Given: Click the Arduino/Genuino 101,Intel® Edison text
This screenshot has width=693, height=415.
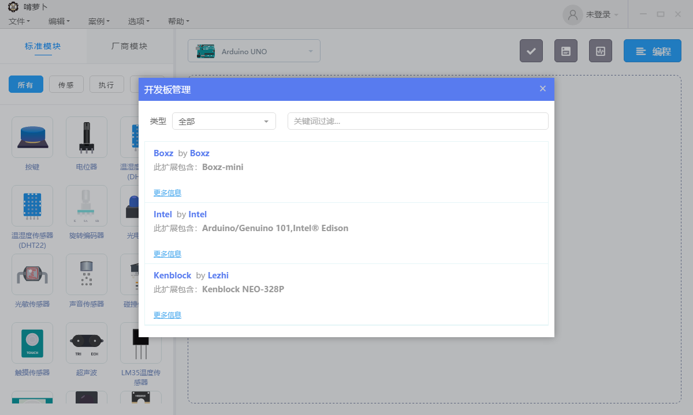Looking at the screenshot, I should click(x=275, y=228).
